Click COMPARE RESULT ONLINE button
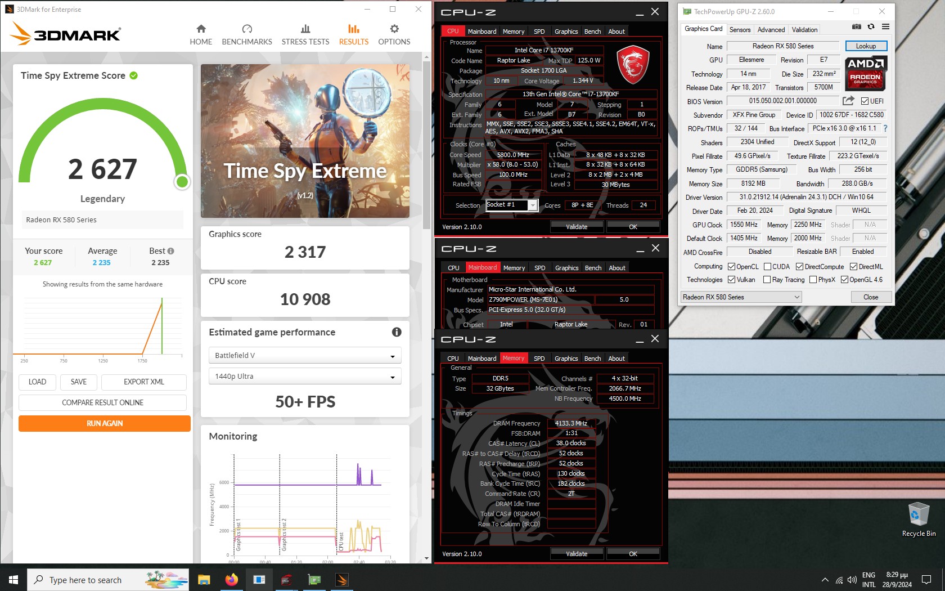The height and width of the screenshot is (591, 945). (102, 402)
